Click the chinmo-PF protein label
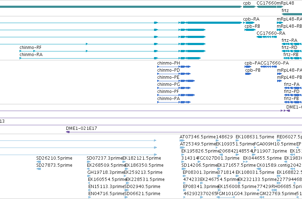The height and width of the screenshot is (199, 302). [168, 92]
